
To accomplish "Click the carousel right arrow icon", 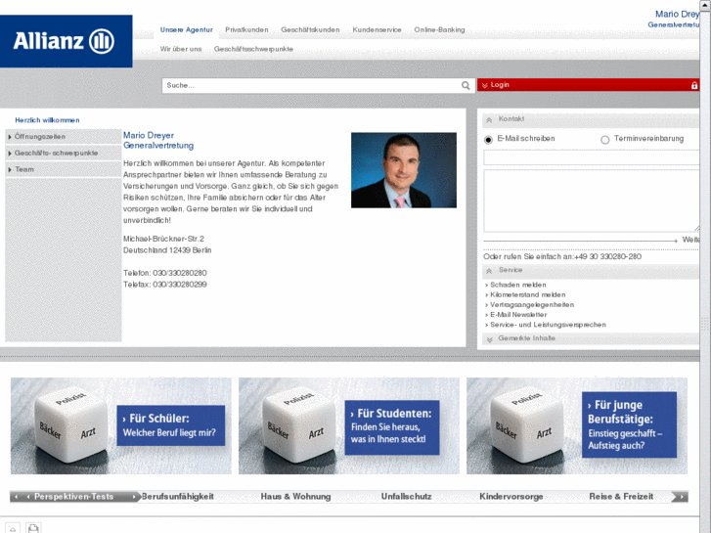I will [x=680, y=497].
